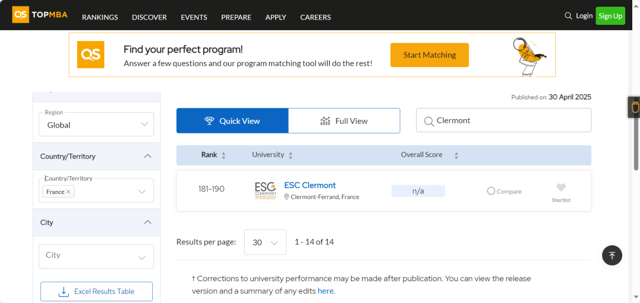Remove the France filter tag
Image resolution: width=640 pixels, height=303 pixels.
(x=68, y=192)
